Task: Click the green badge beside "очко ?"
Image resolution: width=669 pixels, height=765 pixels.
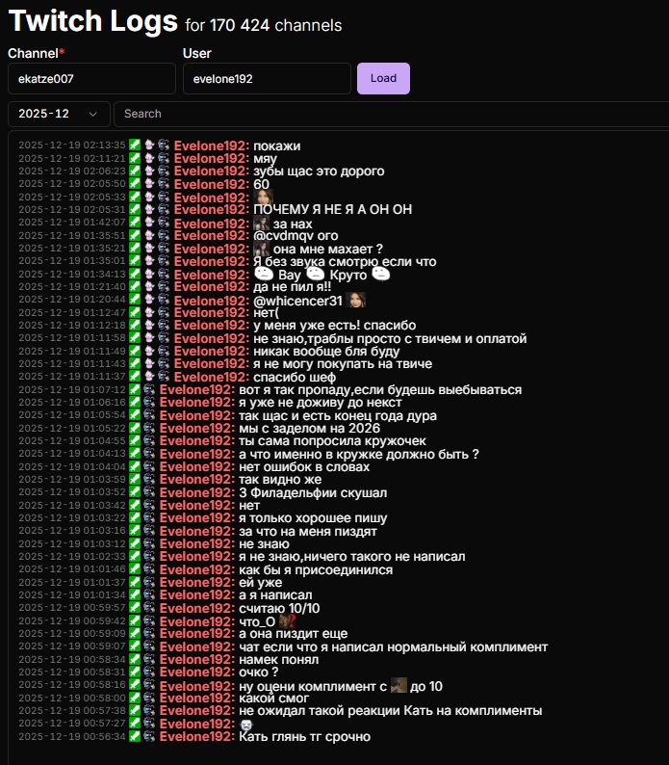Action: pos(135,672)
